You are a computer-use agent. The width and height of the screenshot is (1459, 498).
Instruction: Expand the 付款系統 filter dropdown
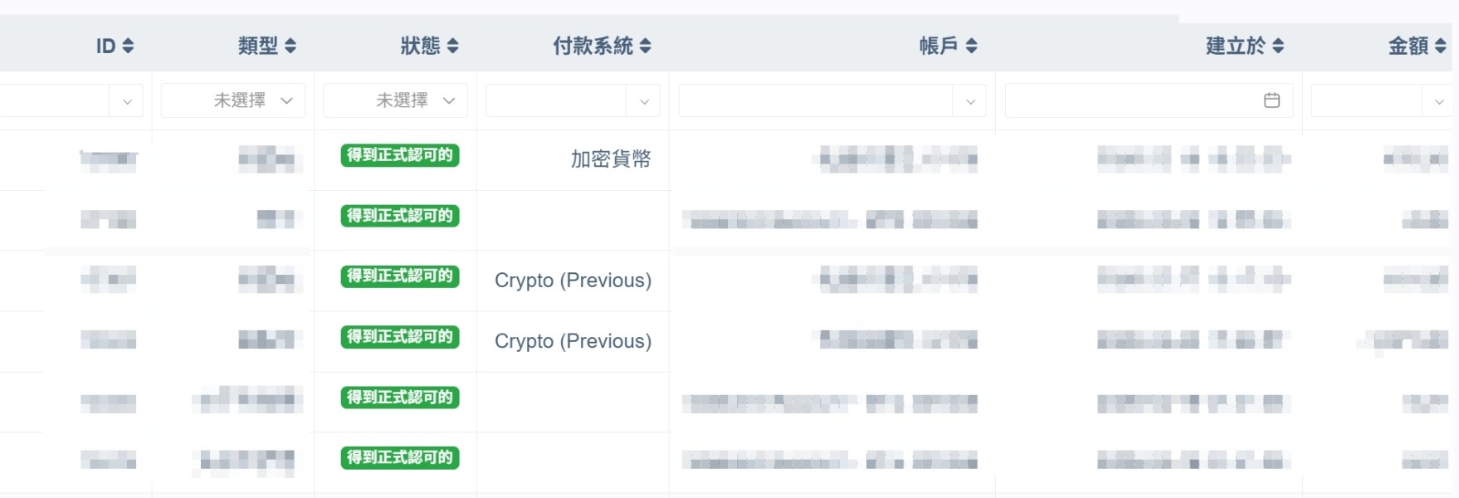coord(644,101)
